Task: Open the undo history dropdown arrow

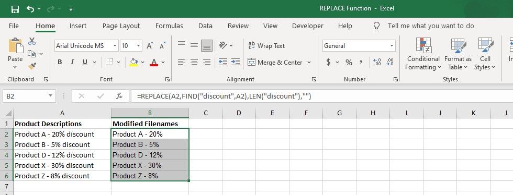Action: (x=39, y=9)
